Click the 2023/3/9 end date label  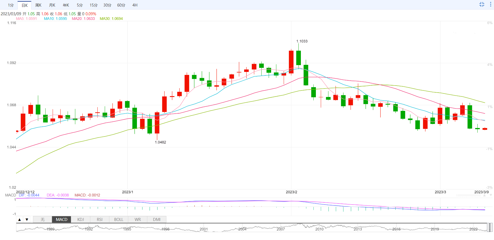[x=481, y=192]
